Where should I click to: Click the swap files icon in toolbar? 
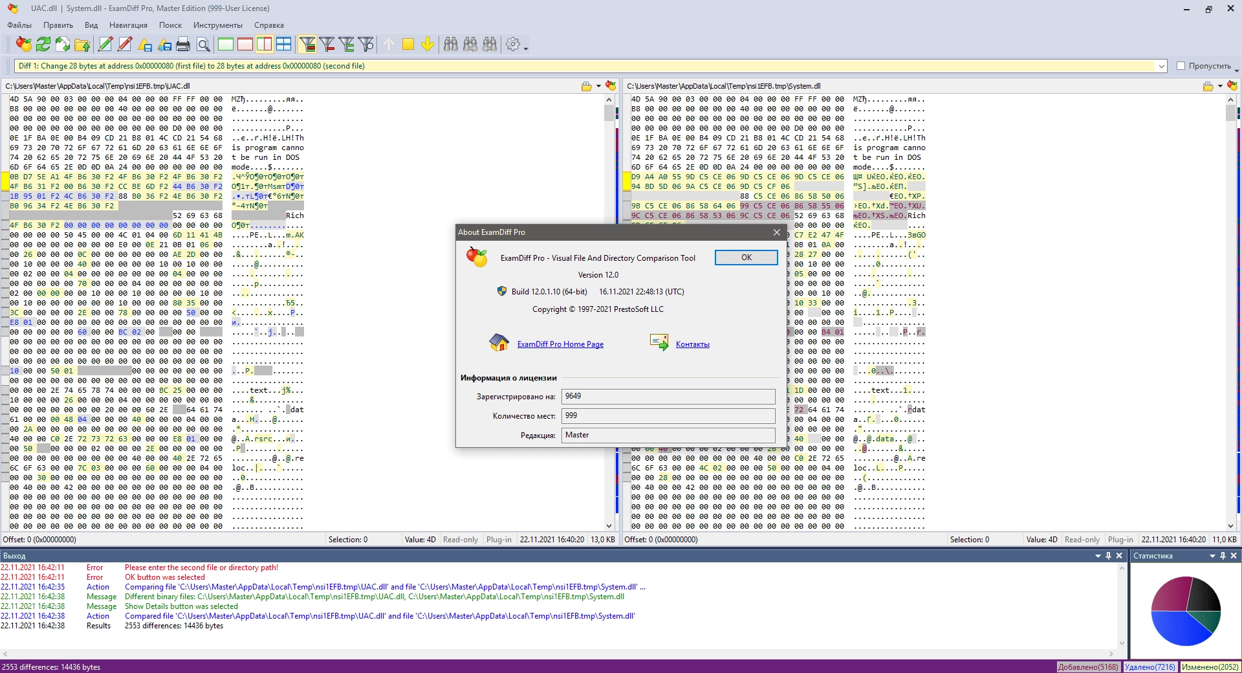[63, 44]
